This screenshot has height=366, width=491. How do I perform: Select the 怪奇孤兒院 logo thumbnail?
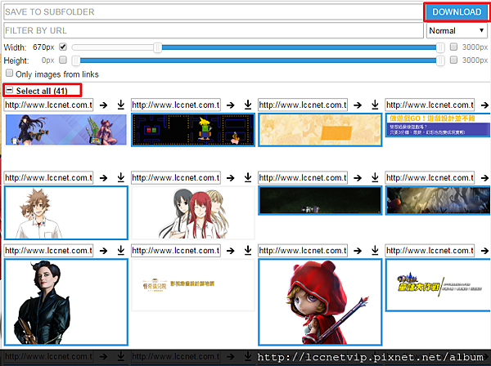193,285
